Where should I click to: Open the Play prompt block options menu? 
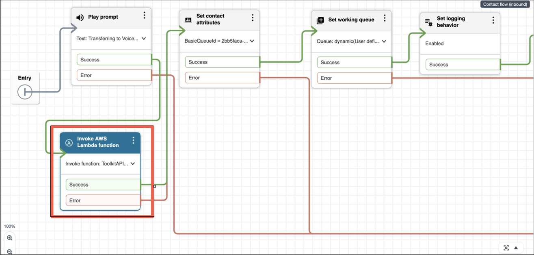point(144,15)
